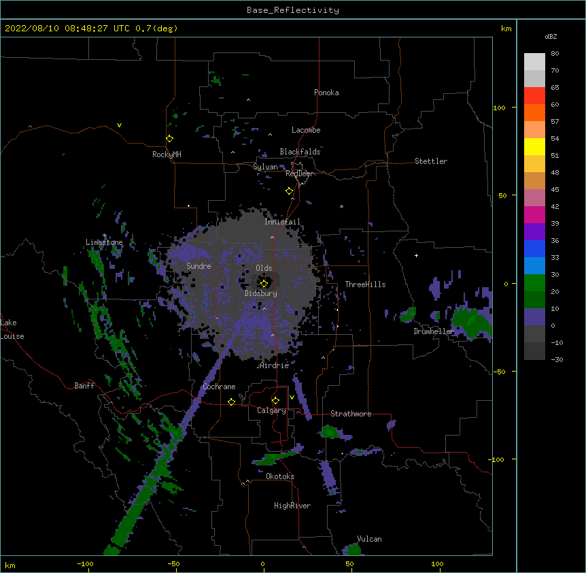Click the Drumheller label
586x573 pixels.
point(434,331)
